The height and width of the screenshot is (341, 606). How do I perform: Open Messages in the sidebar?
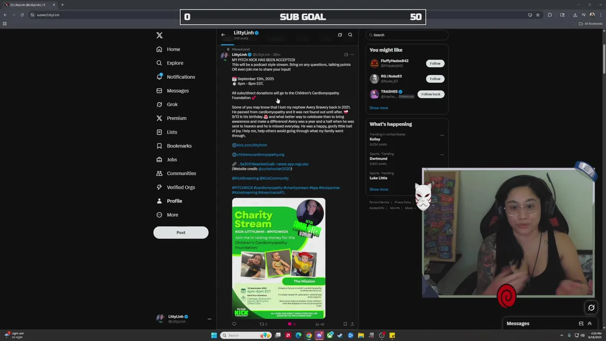[173, 90]
